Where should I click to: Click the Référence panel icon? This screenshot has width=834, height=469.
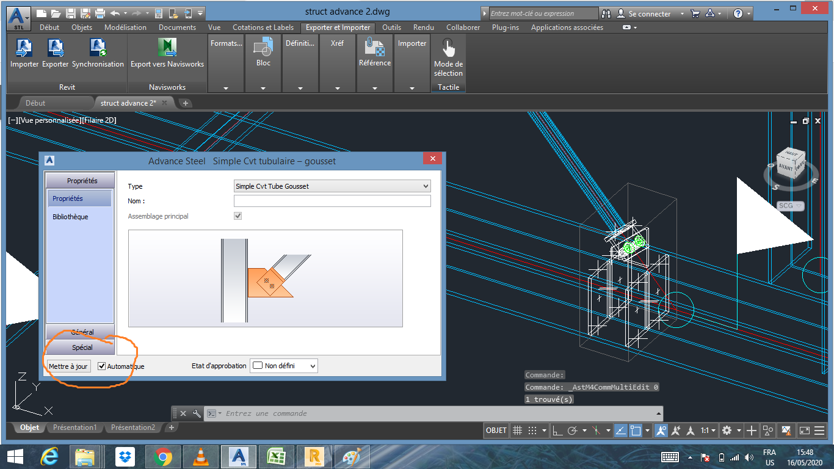click(x=375, y=47)
